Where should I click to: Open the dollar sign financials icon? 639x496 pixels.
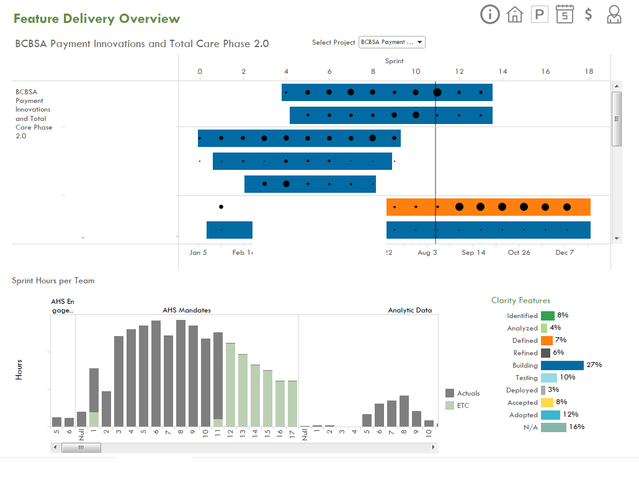click(x=588, y=14)
